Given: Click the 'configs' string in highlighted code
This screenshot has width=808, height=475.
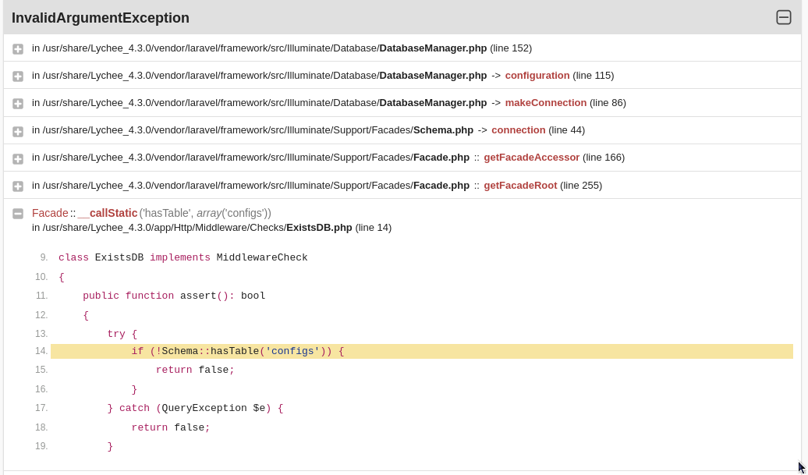Looking at the screenshot, I should coord(294,351).
